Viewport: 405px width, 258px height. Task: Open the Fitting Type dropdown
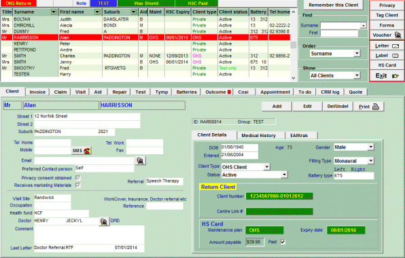pyautogui.click(x=370, y=161)
